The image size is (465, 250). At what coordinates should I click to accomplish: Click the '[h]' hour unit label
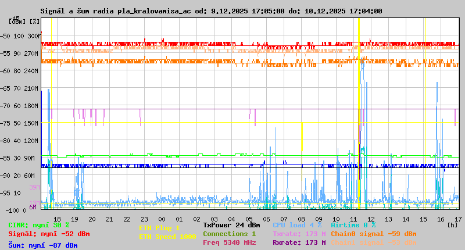tap(453, 225)
